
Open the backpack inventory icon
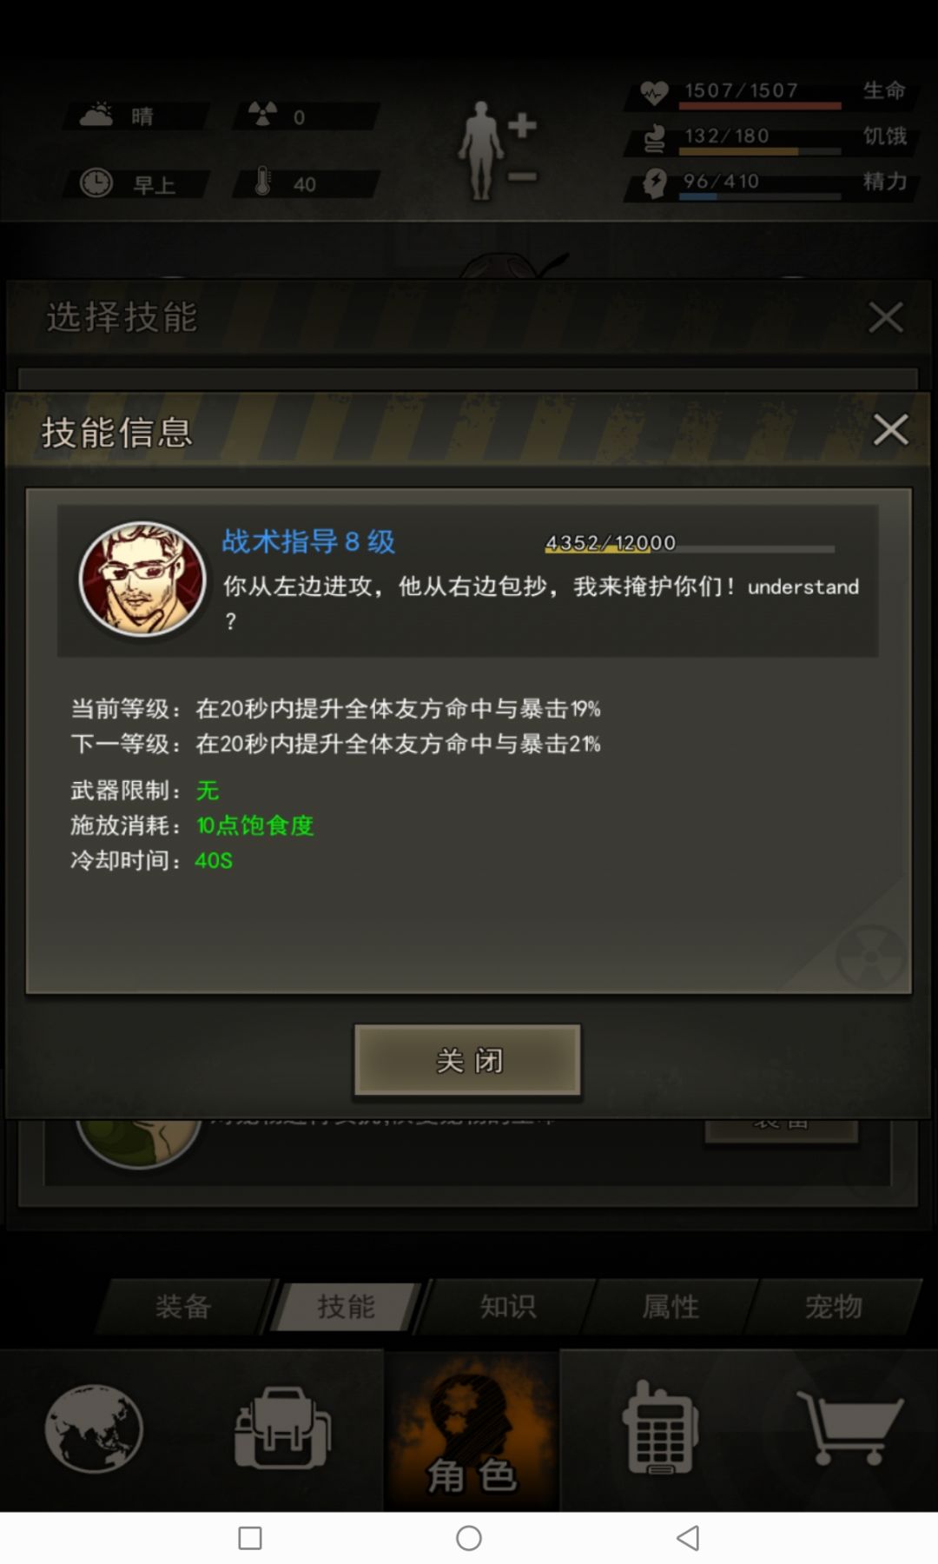[282, 1428]
